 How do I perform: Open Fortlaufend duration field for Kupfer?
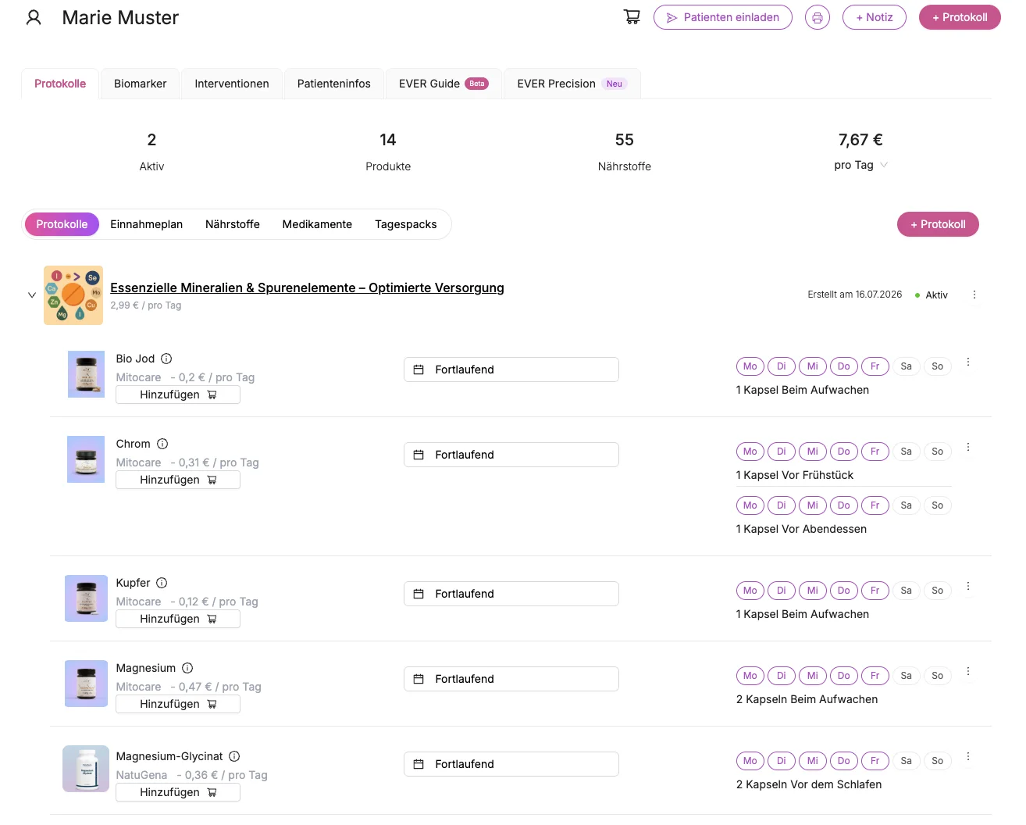511,594
